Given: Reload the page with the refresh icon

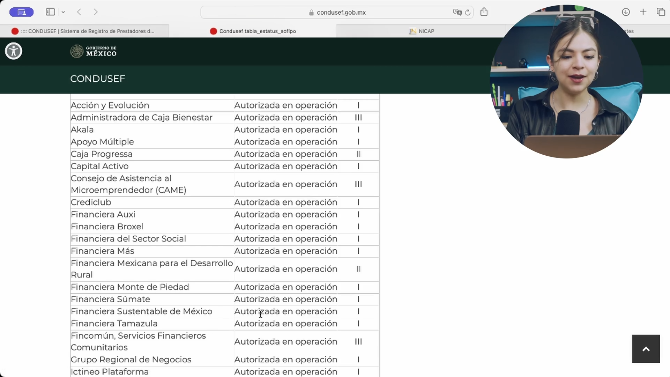Looking at the screenshot, I should pos(468,12).
